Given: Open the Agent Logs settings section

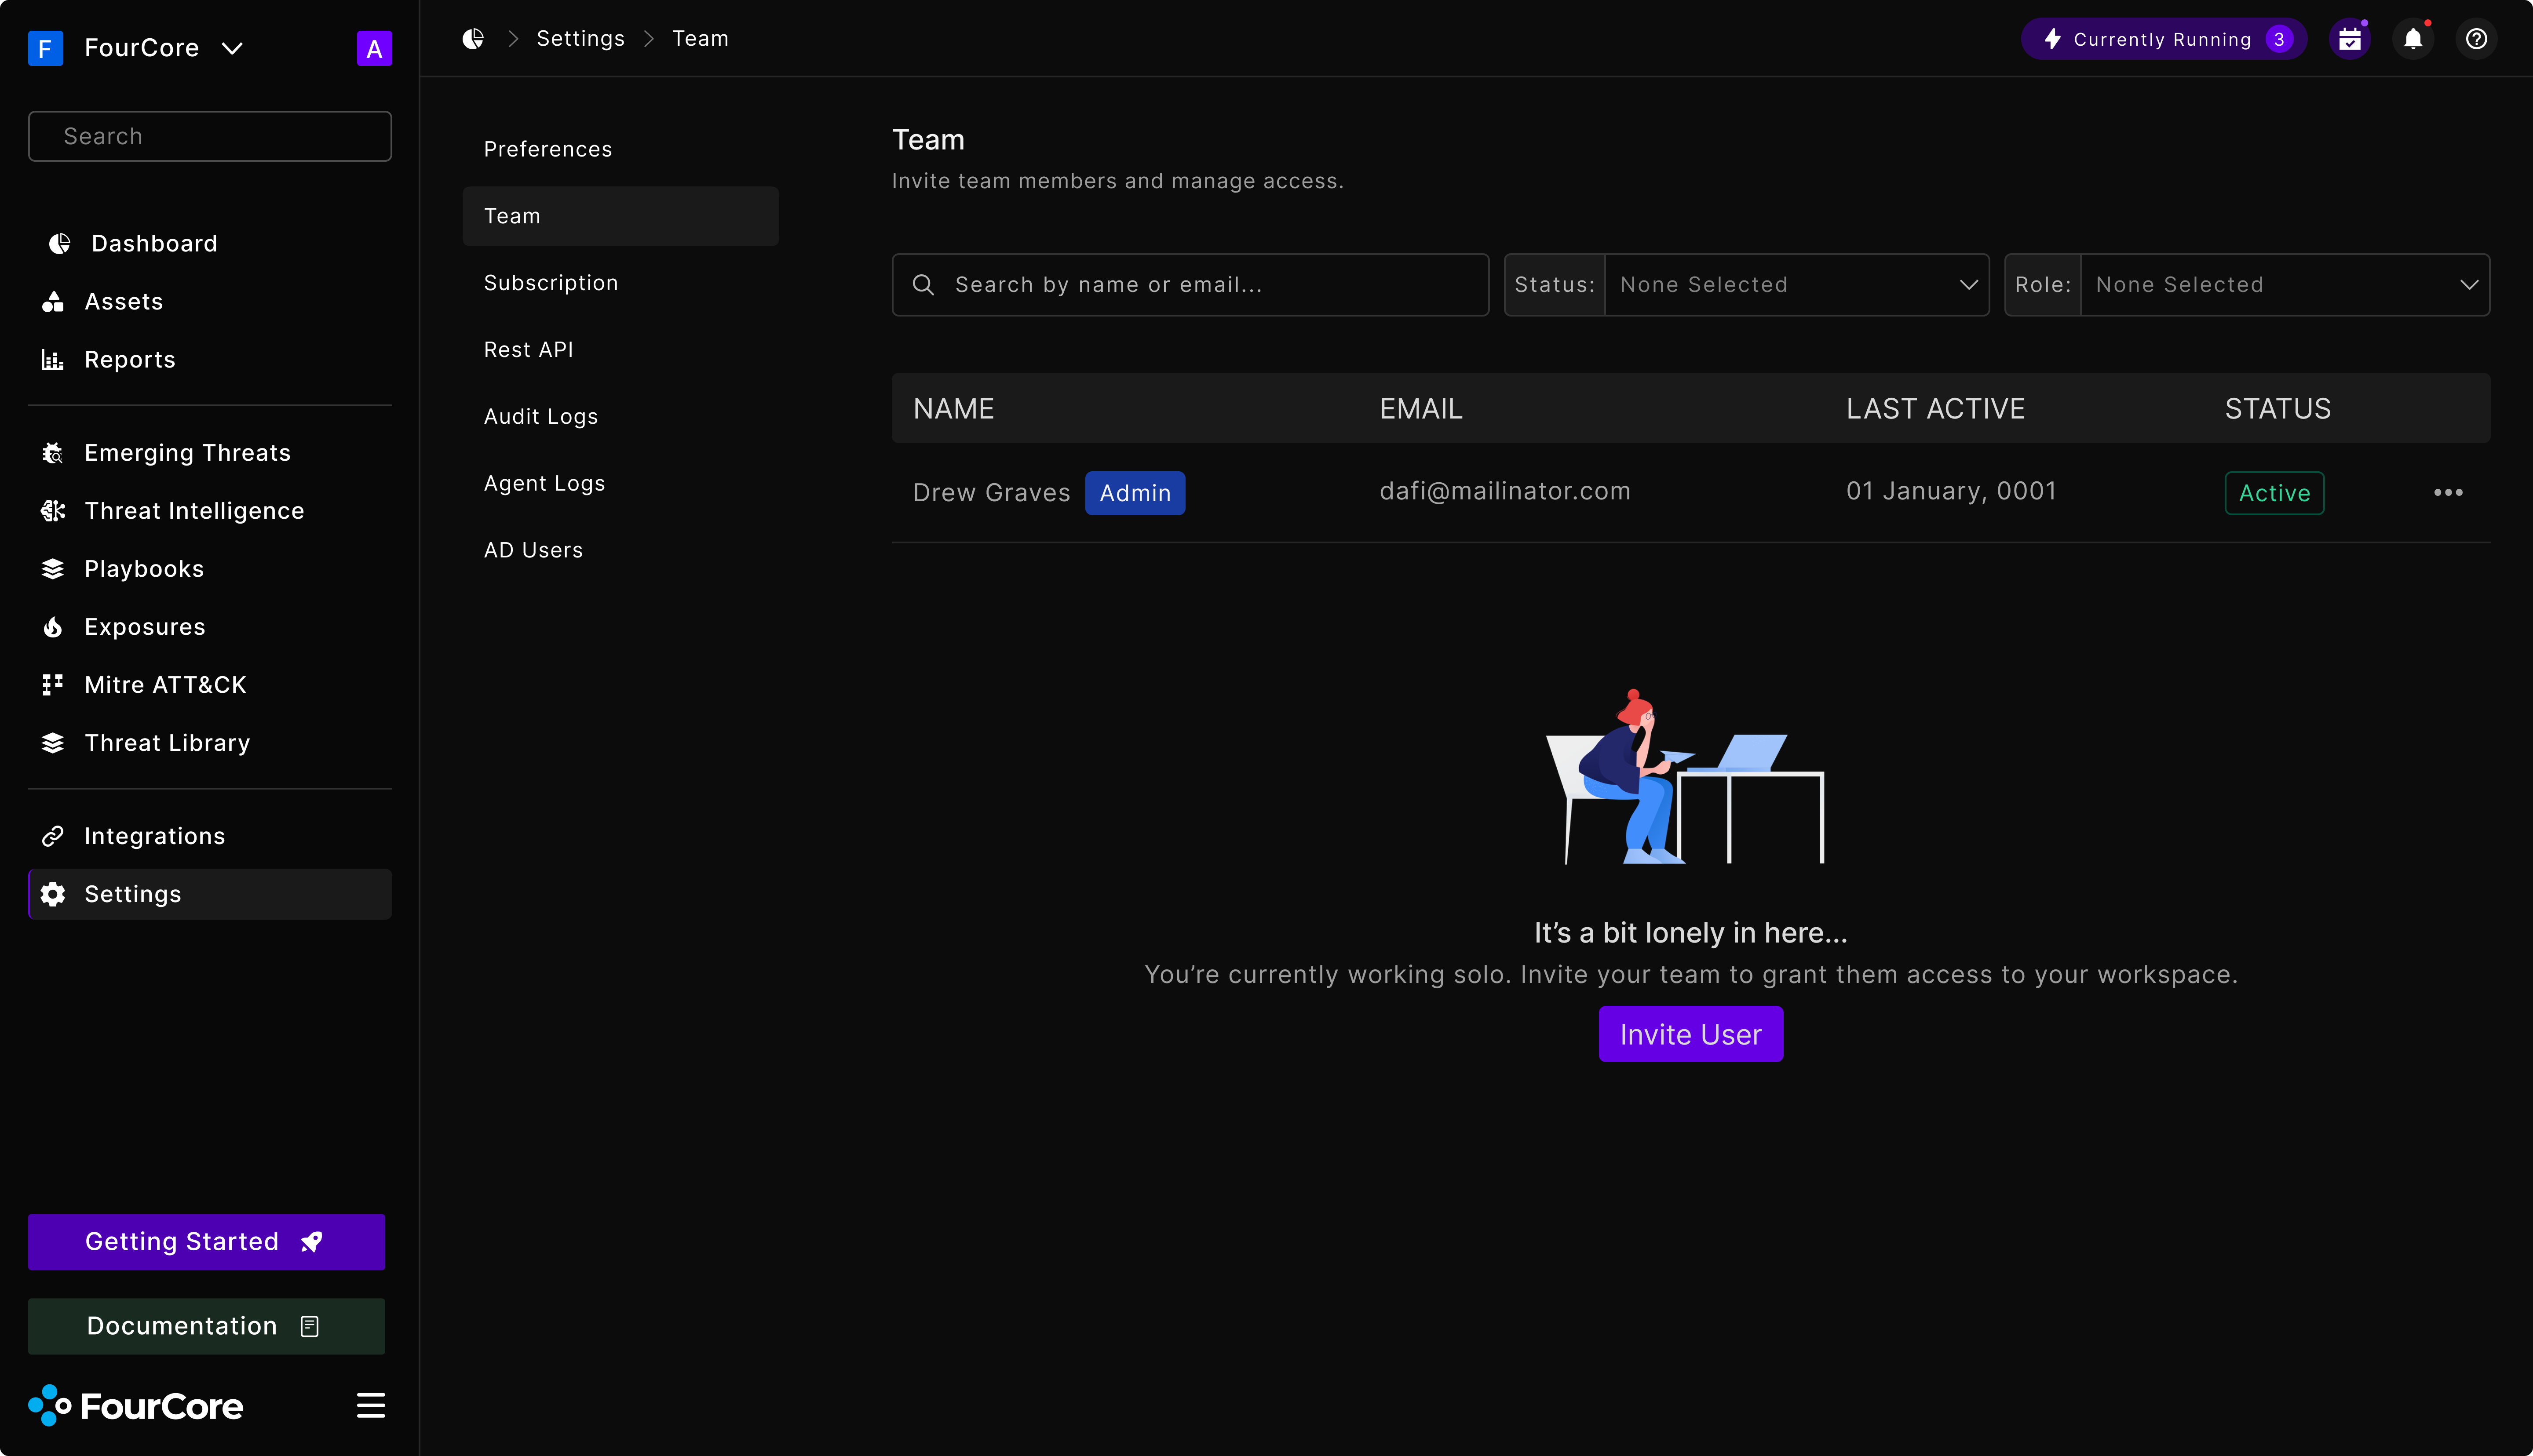Looking at the screenshot, I should [620, 484].
